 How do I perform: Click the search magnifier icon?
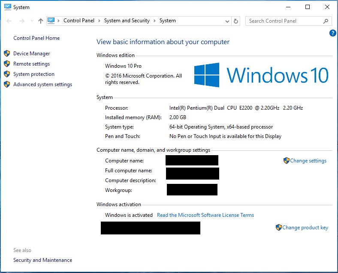click(x=326, y=21)
